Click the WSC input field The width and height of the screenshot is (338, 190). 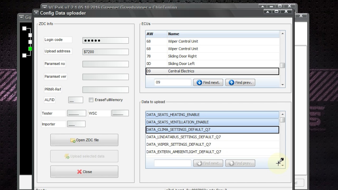(120, 113)
